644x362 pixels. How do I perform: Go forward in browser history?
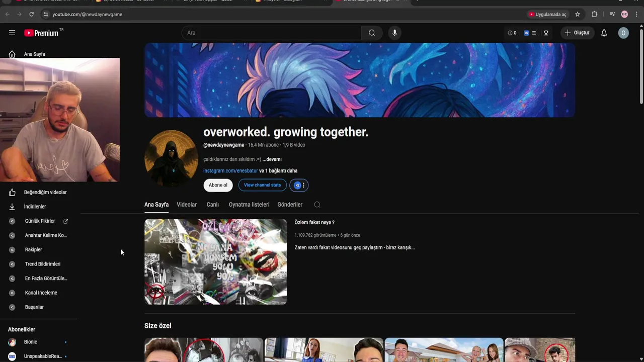[19, 14]
